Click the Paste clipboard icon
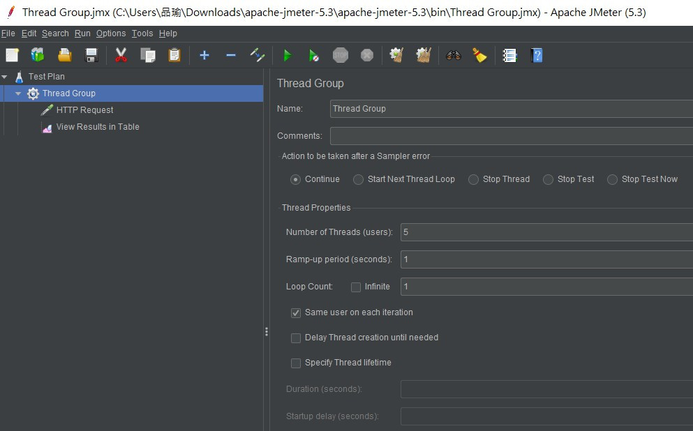Image resolution: width=693 pixels, height=431 pixels. (174, 55)
